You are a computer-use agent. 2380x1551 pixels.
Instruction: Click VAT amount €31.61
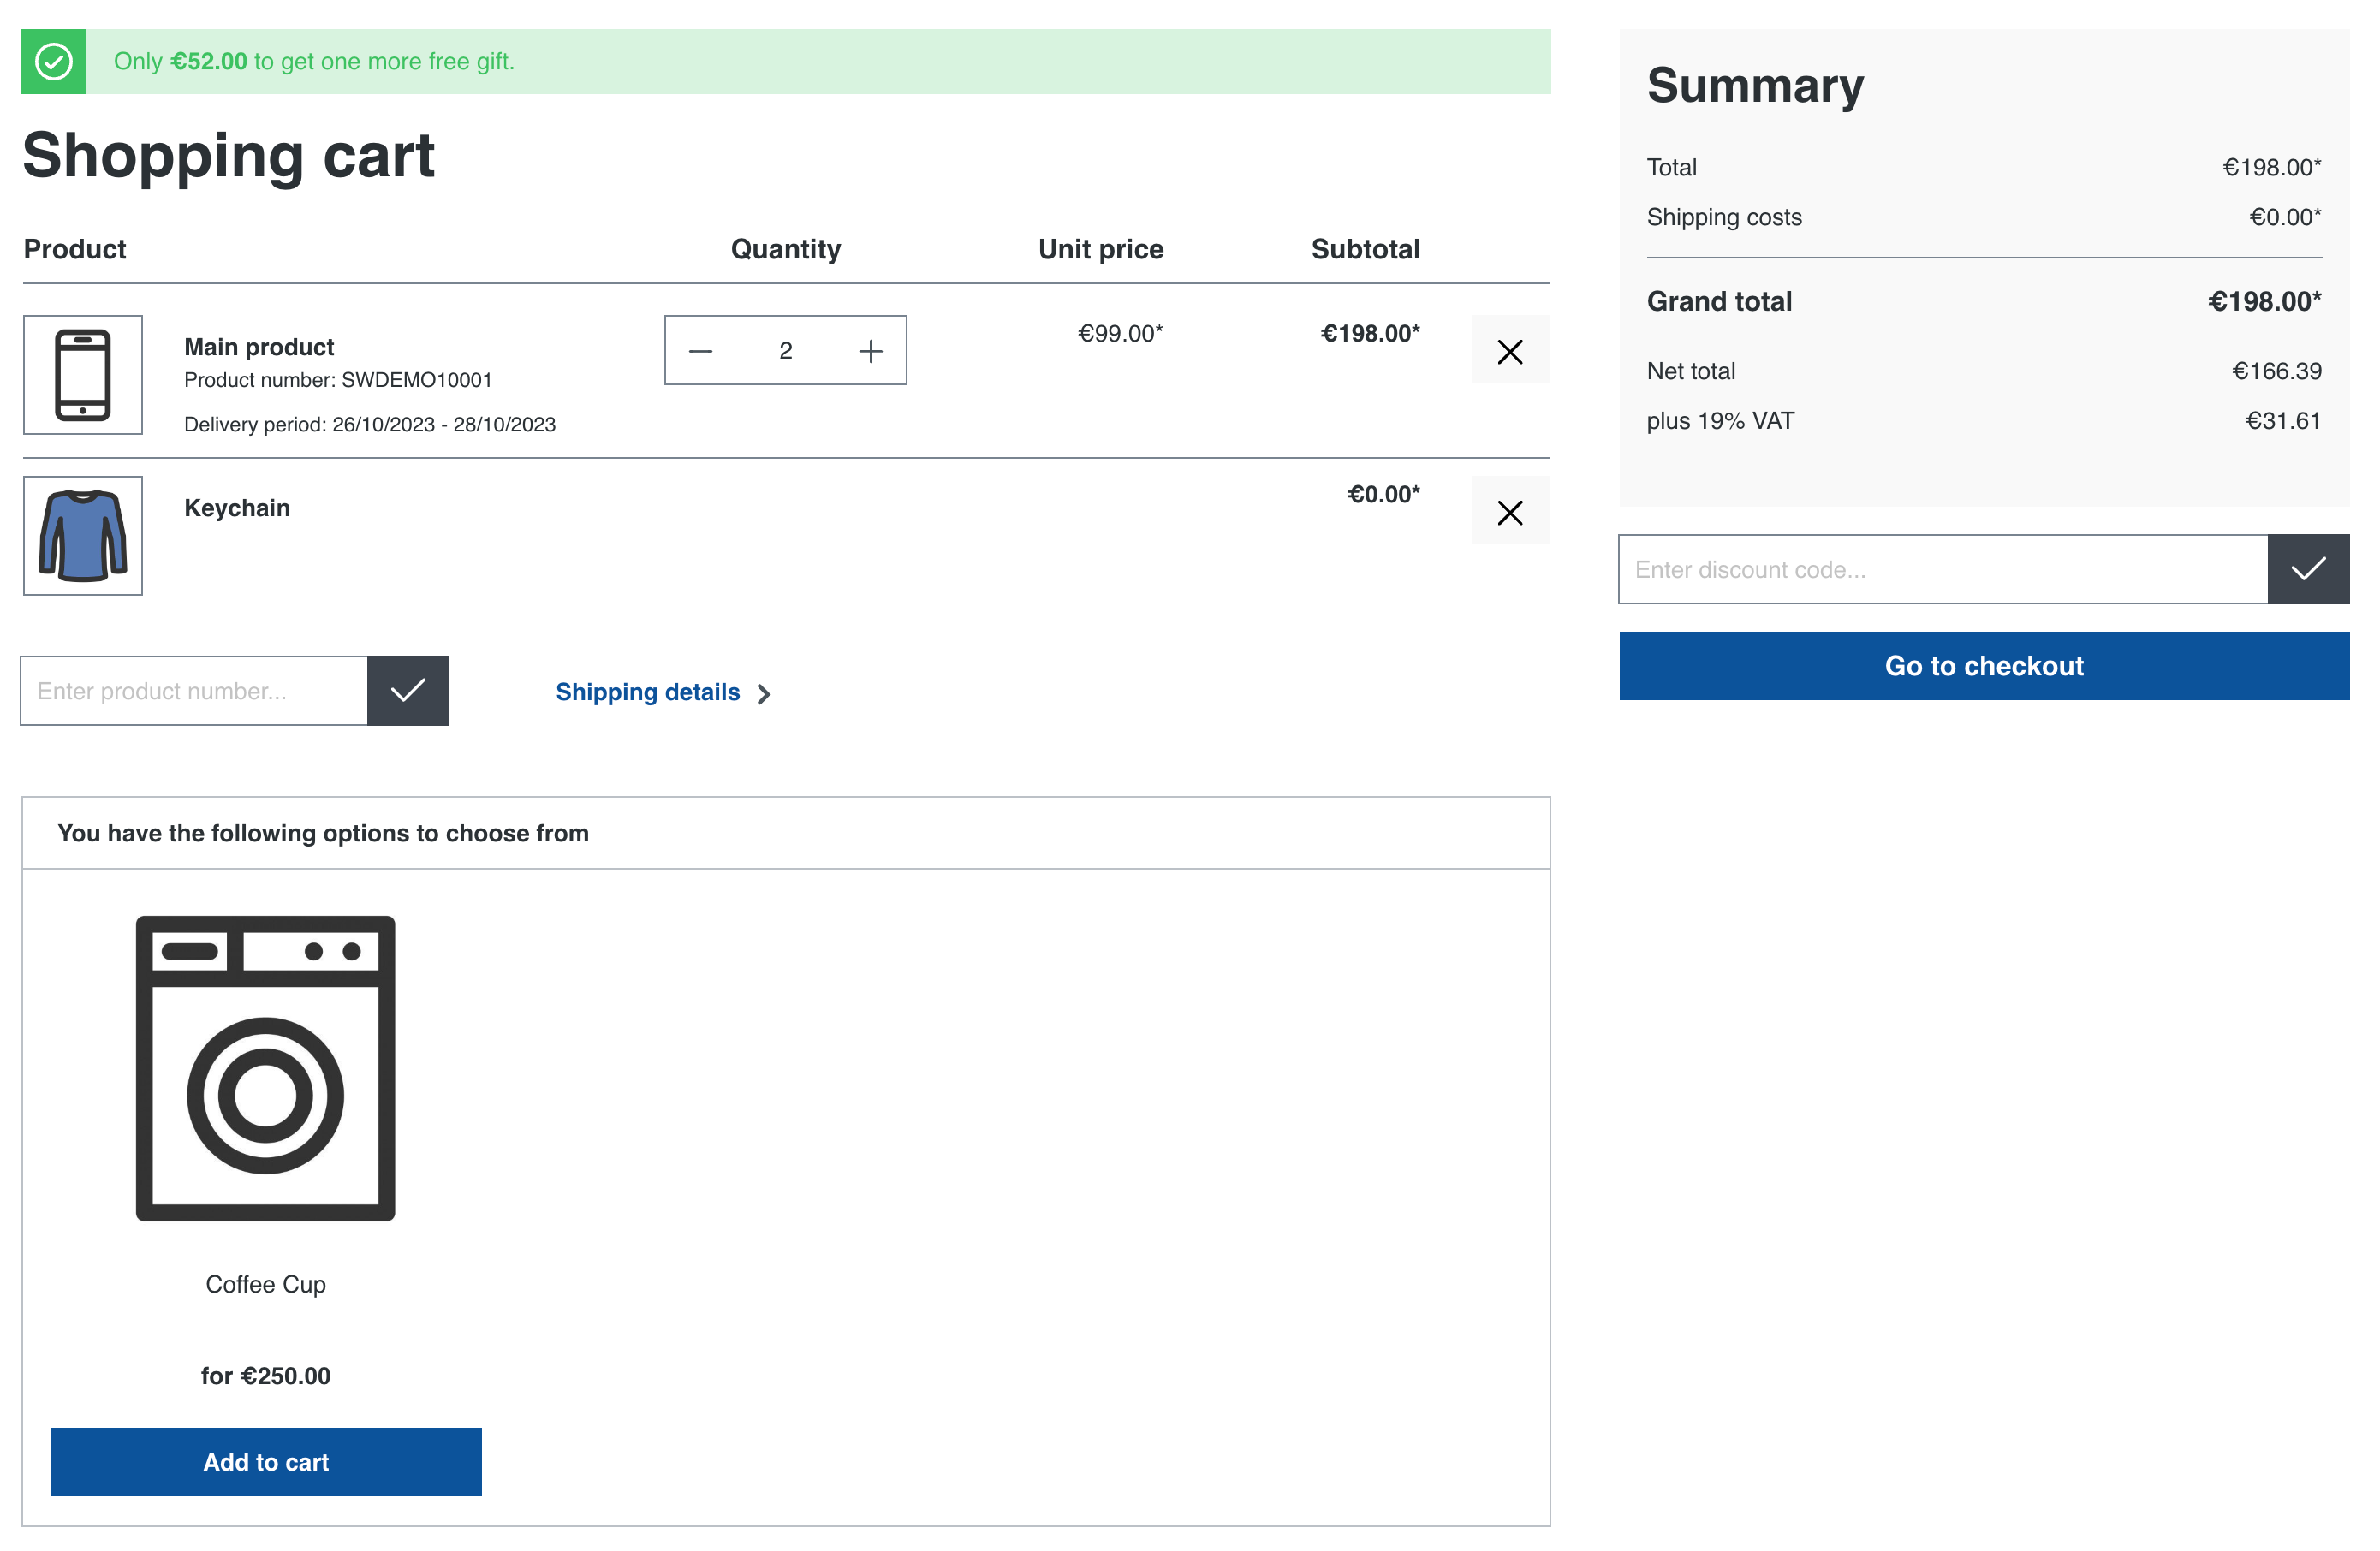click(2283, 421)
